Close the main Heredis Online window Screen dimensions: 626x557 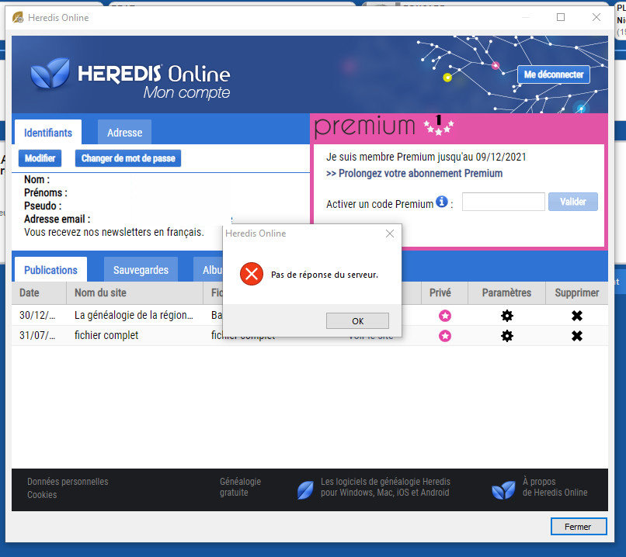pyautogui.click(x=596, y=17)
